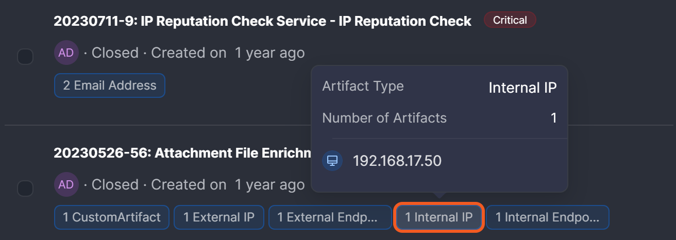
Task: Click Closed status on Attachment File case
Action: 115,185
